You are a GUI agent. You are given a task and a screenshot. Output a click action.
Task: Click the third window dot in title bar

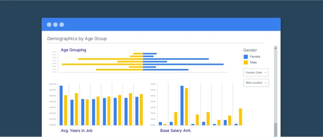[x=62, y=24]
